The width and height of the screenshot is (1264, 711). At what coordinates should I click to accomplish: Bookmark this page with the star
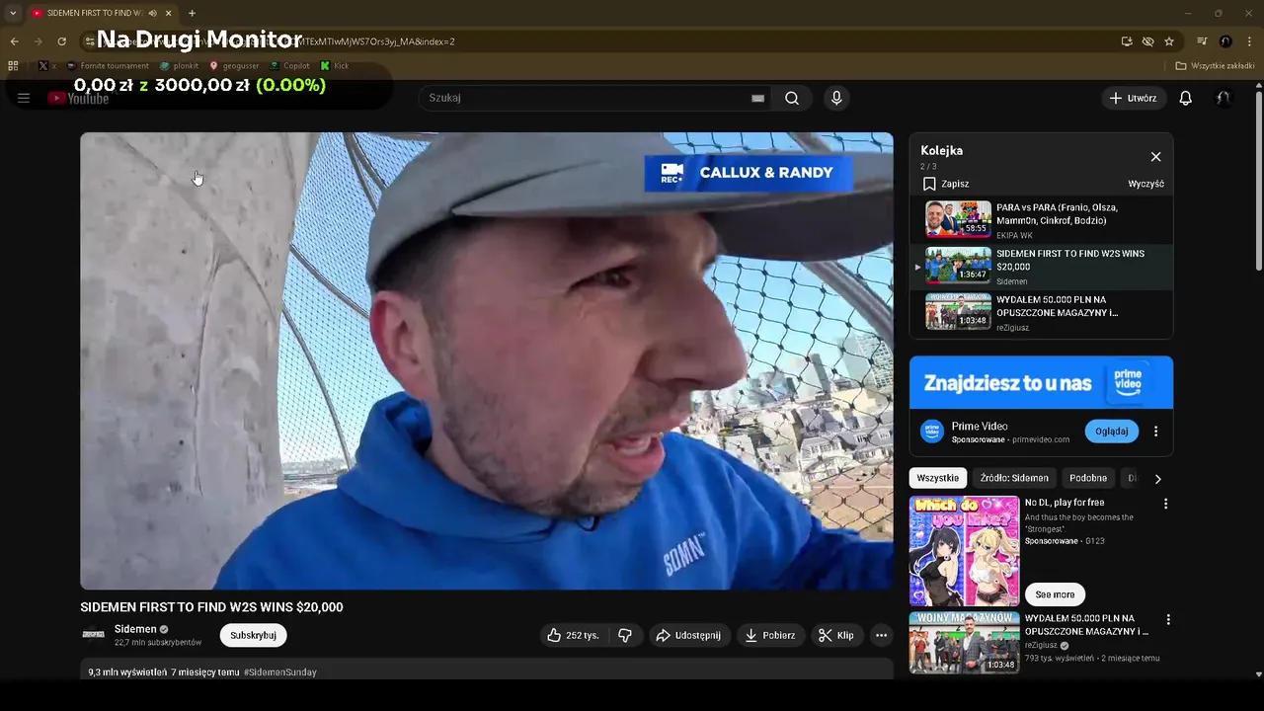click(x=1169, y=41)
